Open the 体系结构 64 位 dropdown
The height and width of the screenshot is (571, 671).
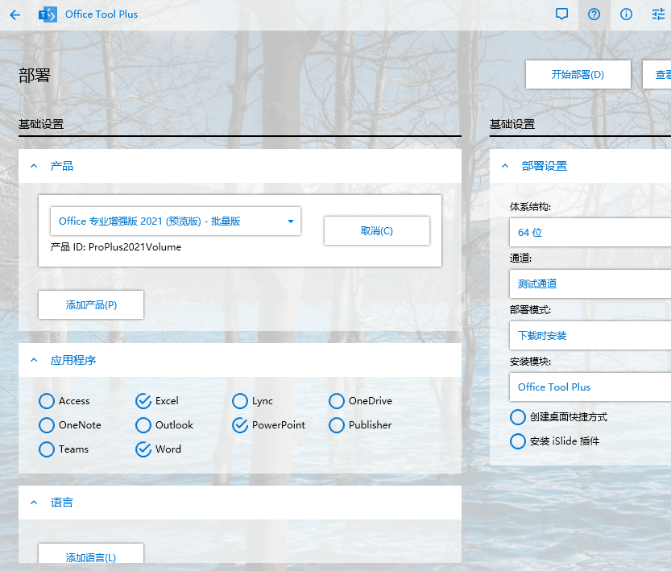point(590,232)
